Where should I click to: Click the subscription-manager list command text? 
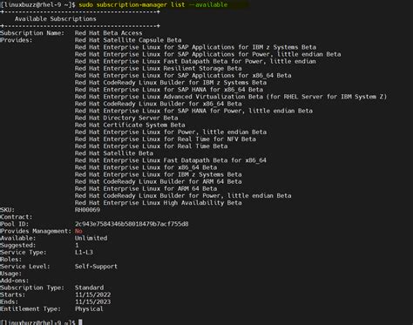pos(153,4)
